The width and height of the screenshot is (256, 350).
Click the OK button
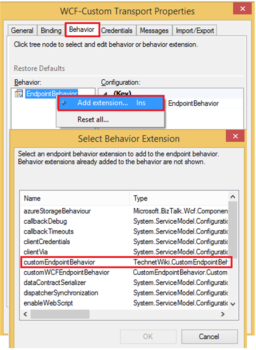(148, 336)
